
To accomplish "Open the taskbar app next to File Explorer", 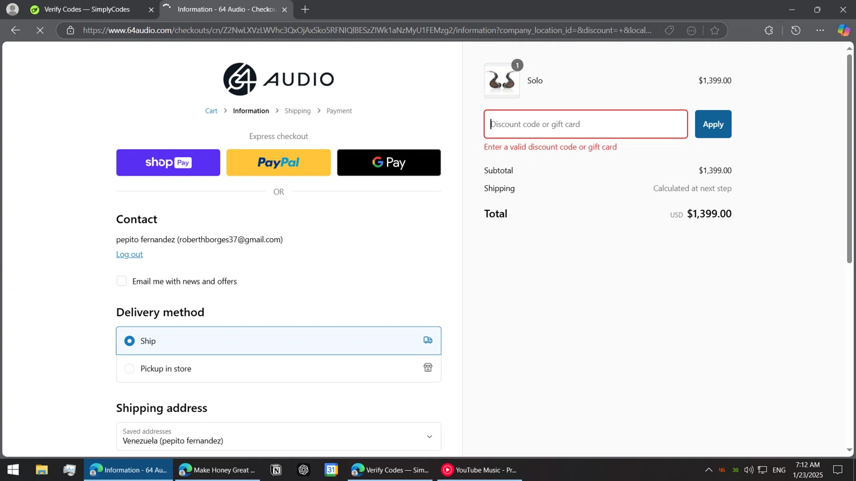I will (70, 470).
